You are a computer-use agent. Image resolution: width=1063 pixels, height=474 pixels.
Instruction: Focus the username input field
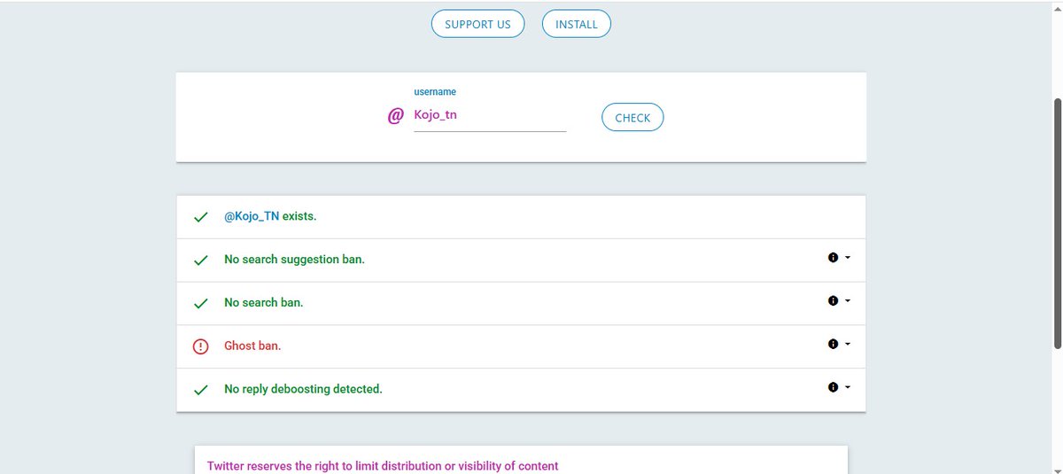point(490,115)
